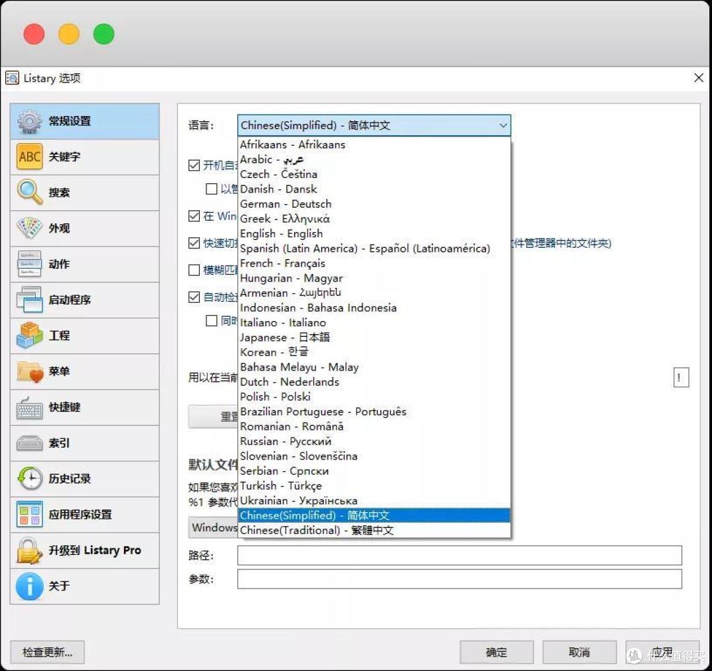Enable the 模糊匹配 checkbox
The width and height of the screenshot is (712, 671).
point(194,270)
